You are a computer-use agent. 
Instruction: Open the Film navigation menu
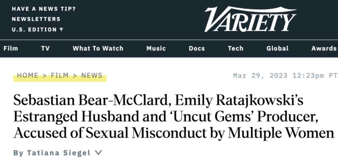tap(11, 48)
